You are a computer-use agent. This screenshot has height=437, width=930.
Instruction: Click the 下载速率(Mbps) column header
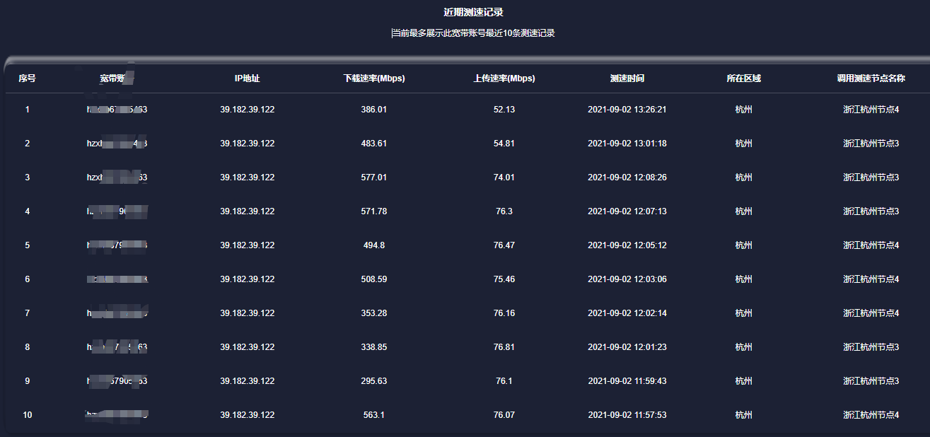tap(374, 78)
